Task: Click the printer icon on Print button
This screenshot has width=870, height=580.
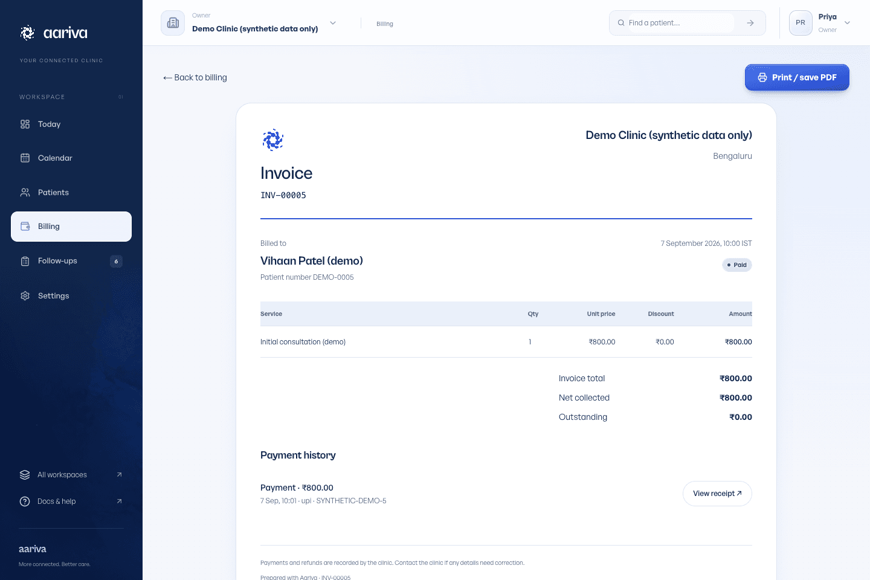Action: pyautogui.click(x=762, y=77)
